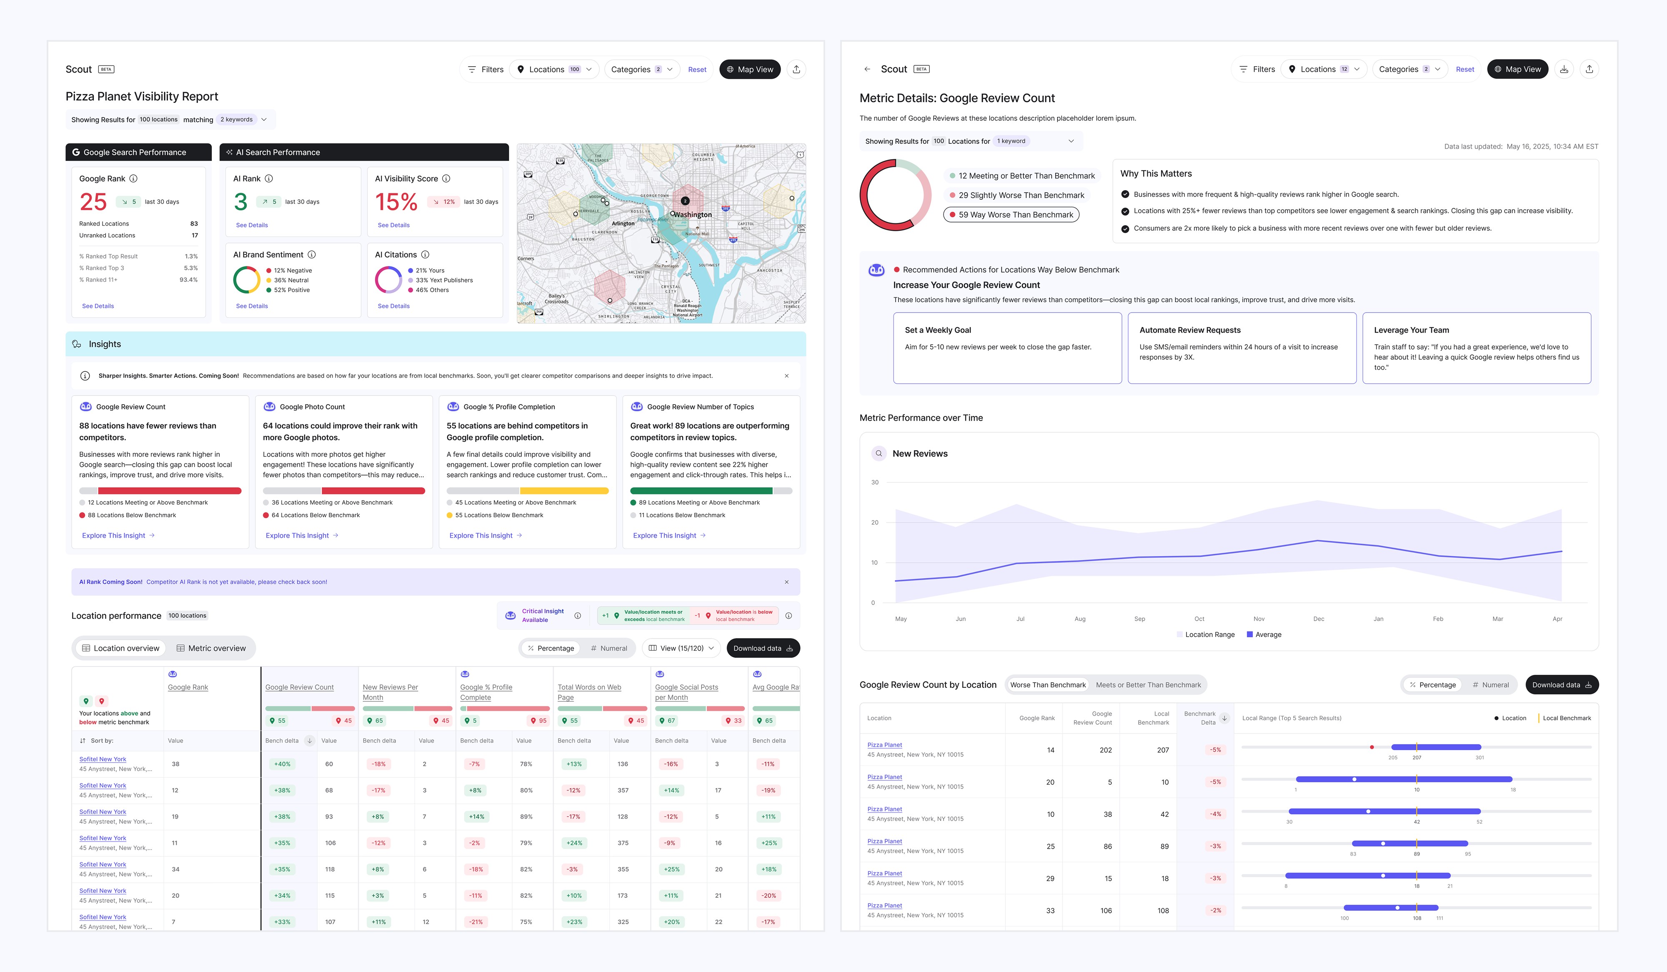
Task: Click the sort arrow on Benchmark Delta column
Action: (x=1224, y=718)
